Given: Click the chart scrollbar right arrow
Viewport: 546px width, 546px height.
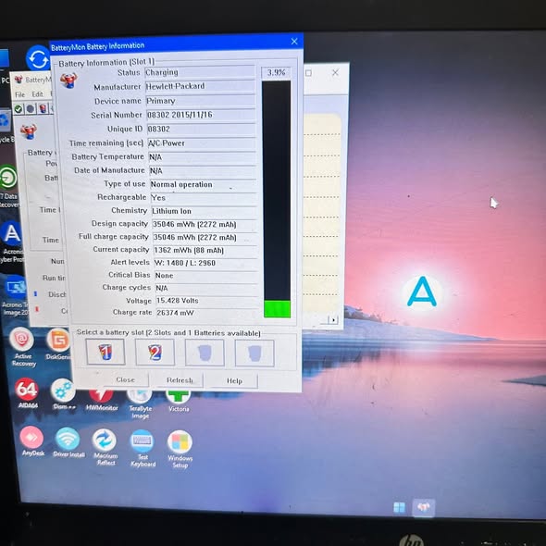Looking at the screenshot, I should point(333,319).
